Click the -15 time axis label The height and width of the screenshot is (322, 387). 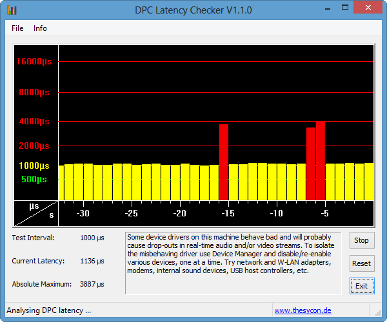tap(228, 213)
